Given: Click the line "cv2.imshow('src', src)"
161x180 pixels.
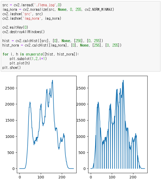Looking at the screenshot, I should (22, 14).
